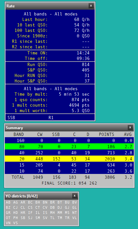Click the 2010 points value
The width and height of the screenshot is (138, 229).
tap(110, 159)
